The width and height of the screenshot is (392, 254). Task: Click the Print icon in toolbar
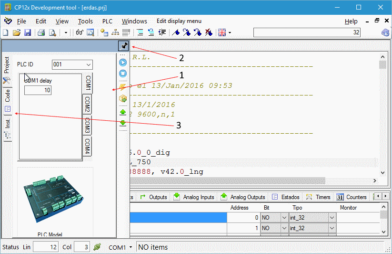[41, 32]
